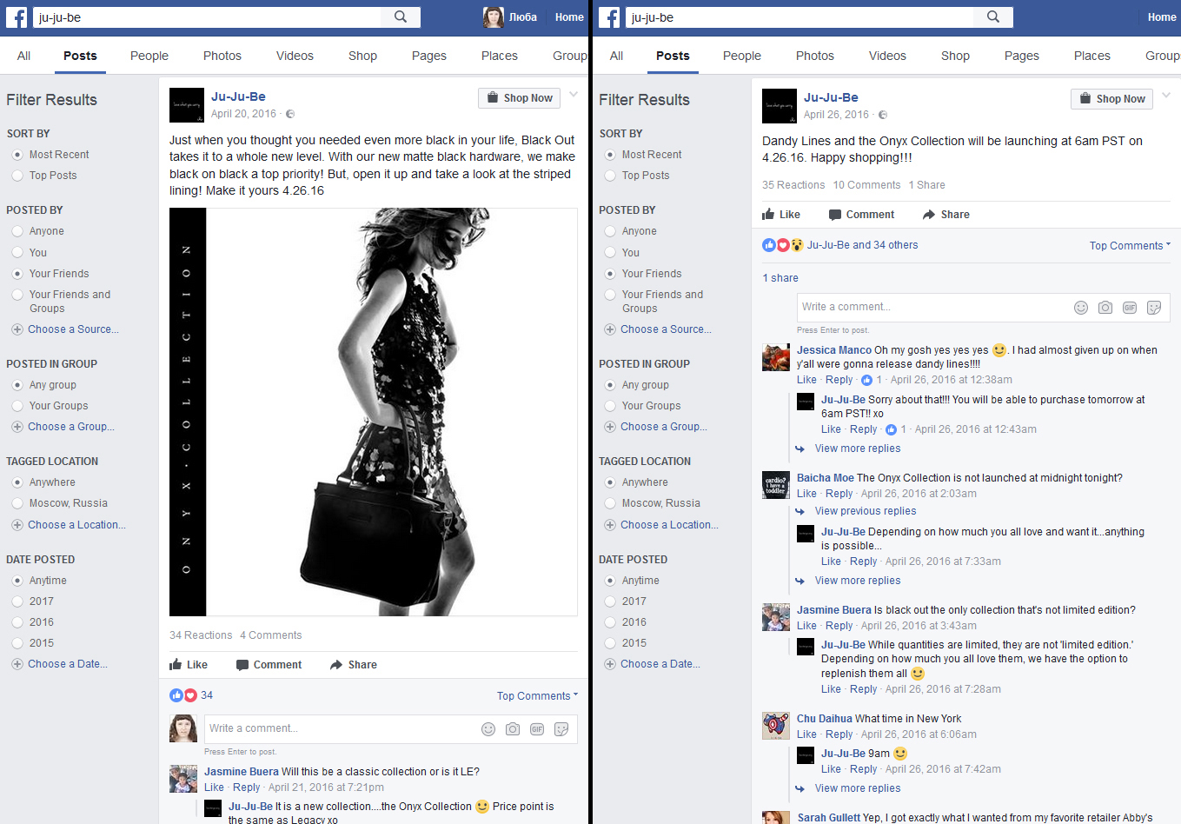Switch to People tab in left window
This screenshot has width=1181, height=824.
[x=149, y=56]
